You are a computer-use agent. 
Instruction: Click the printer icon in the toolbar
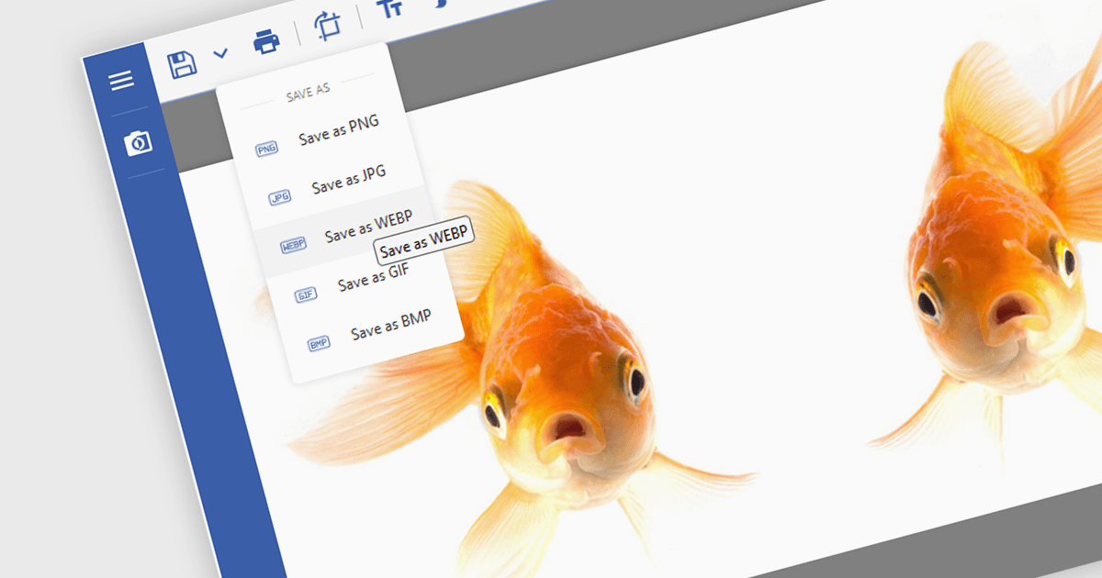[x=266, y=41]
